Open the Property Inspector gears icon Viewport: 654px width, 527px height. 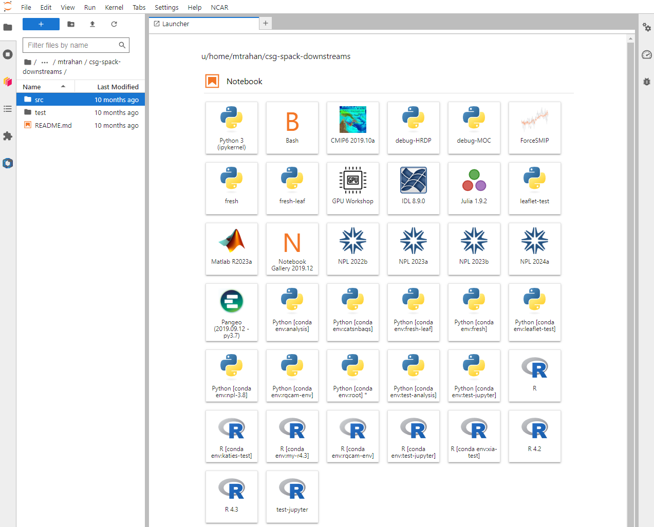click(646, 27)
